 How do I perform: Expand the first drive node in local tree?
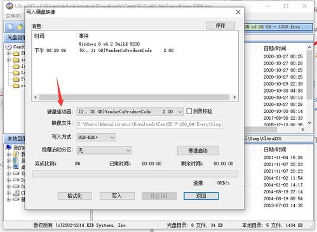pos(9,174)
